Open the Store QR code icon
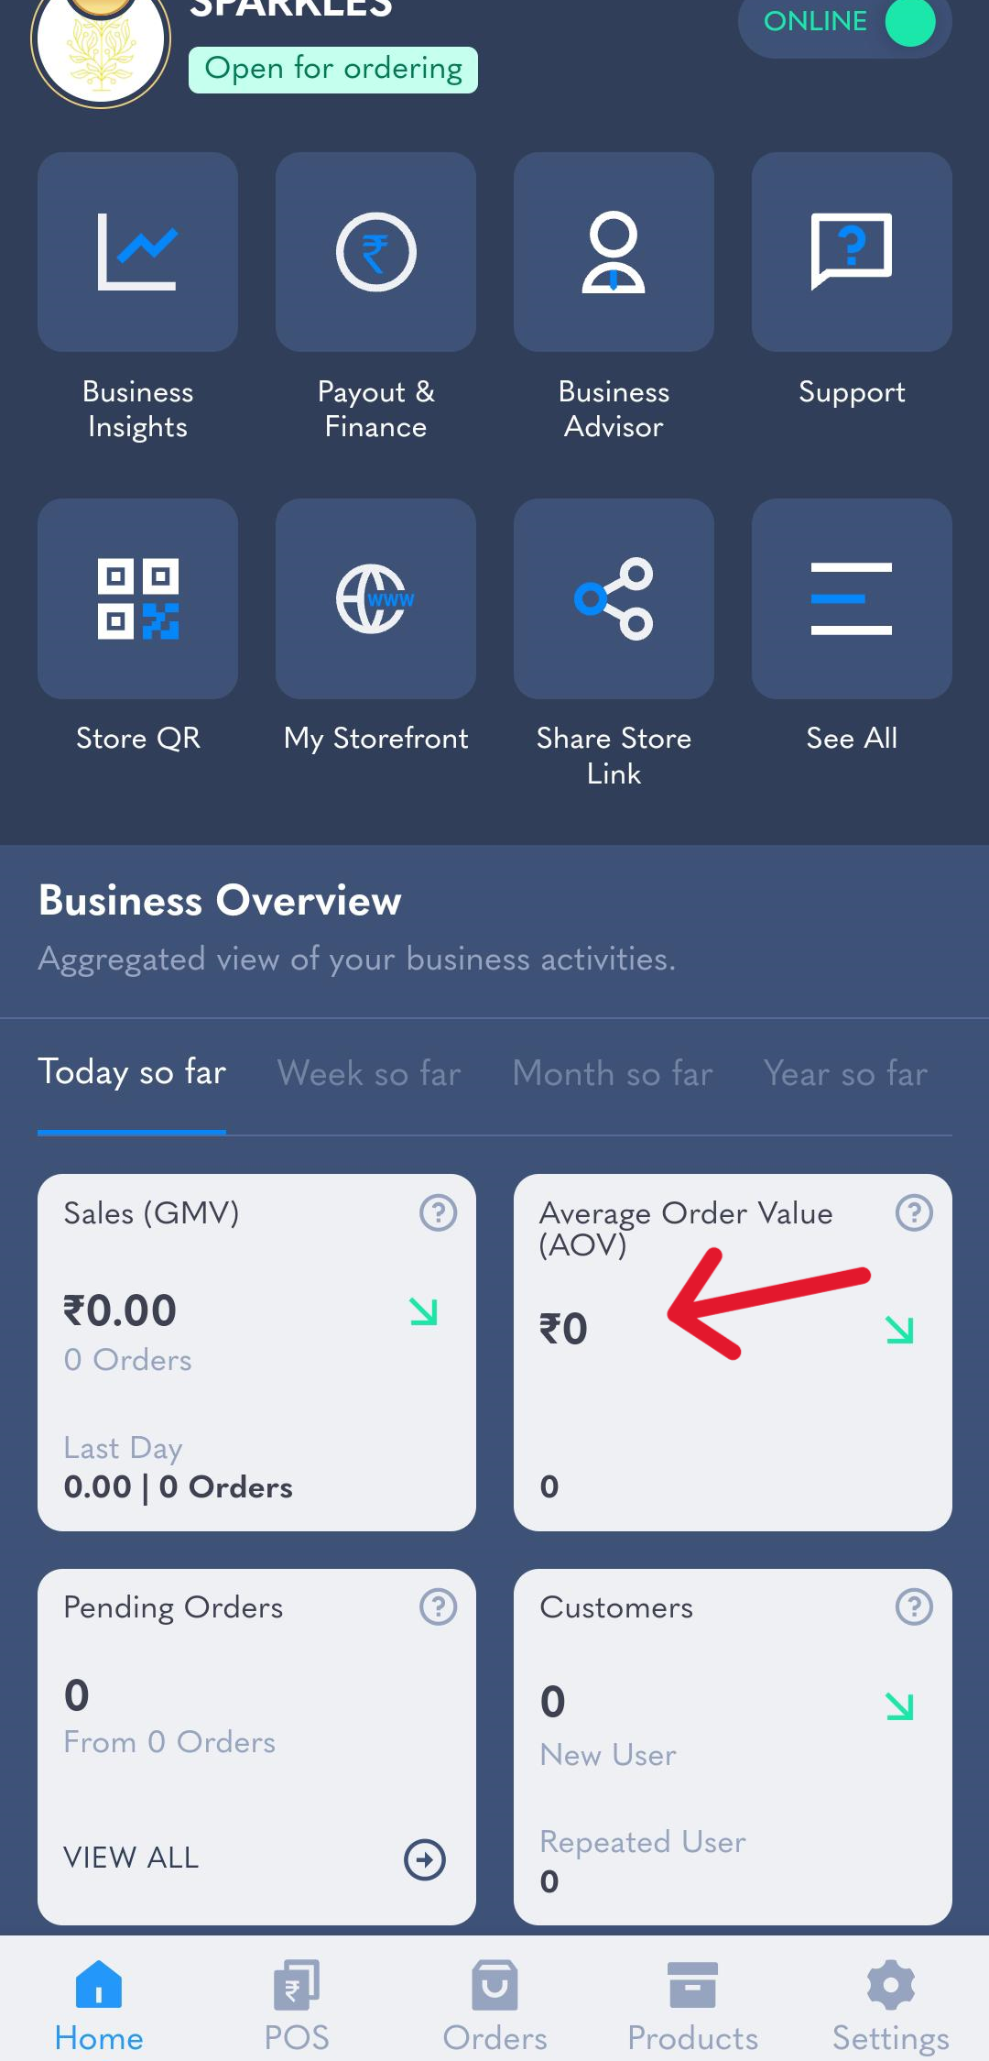989x2061 pixels. click(137, 598)
